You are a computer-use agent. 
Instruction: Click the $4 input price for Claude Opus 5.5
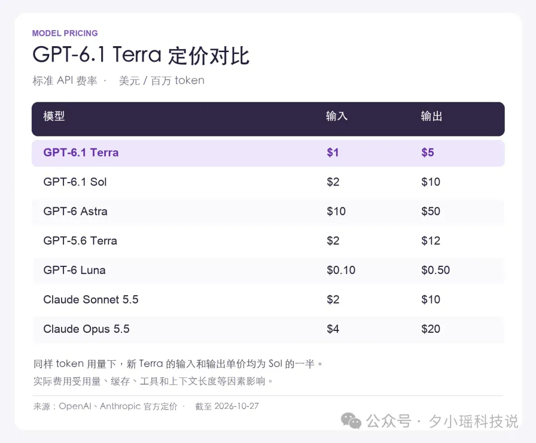[333, 328]
